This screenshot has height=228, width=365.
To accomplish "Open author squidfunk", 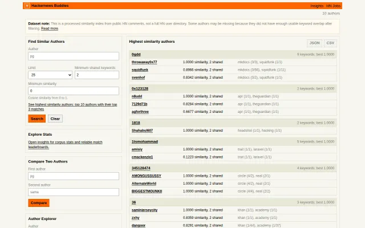I will 140,70.
